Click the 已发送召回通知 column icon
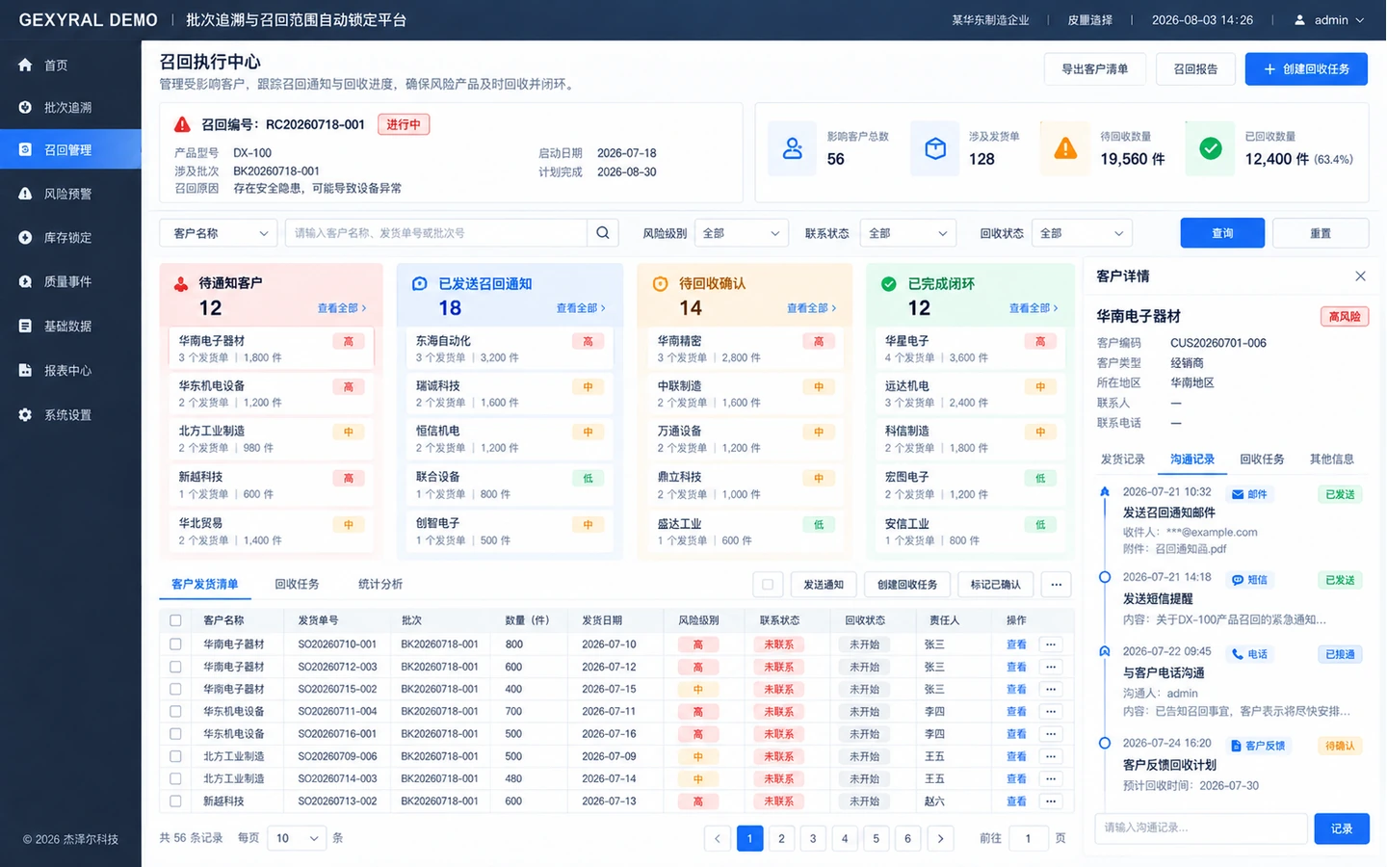Viewport: 1387px width, 867px height. 420,284
